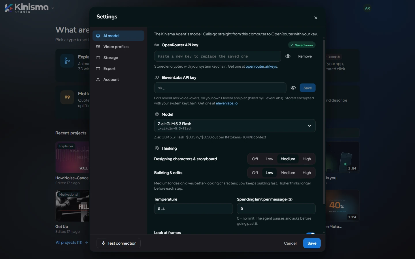Close the Settings dialog with the X
The height and width of the screenshot is (259, 415).
[316, 18]
